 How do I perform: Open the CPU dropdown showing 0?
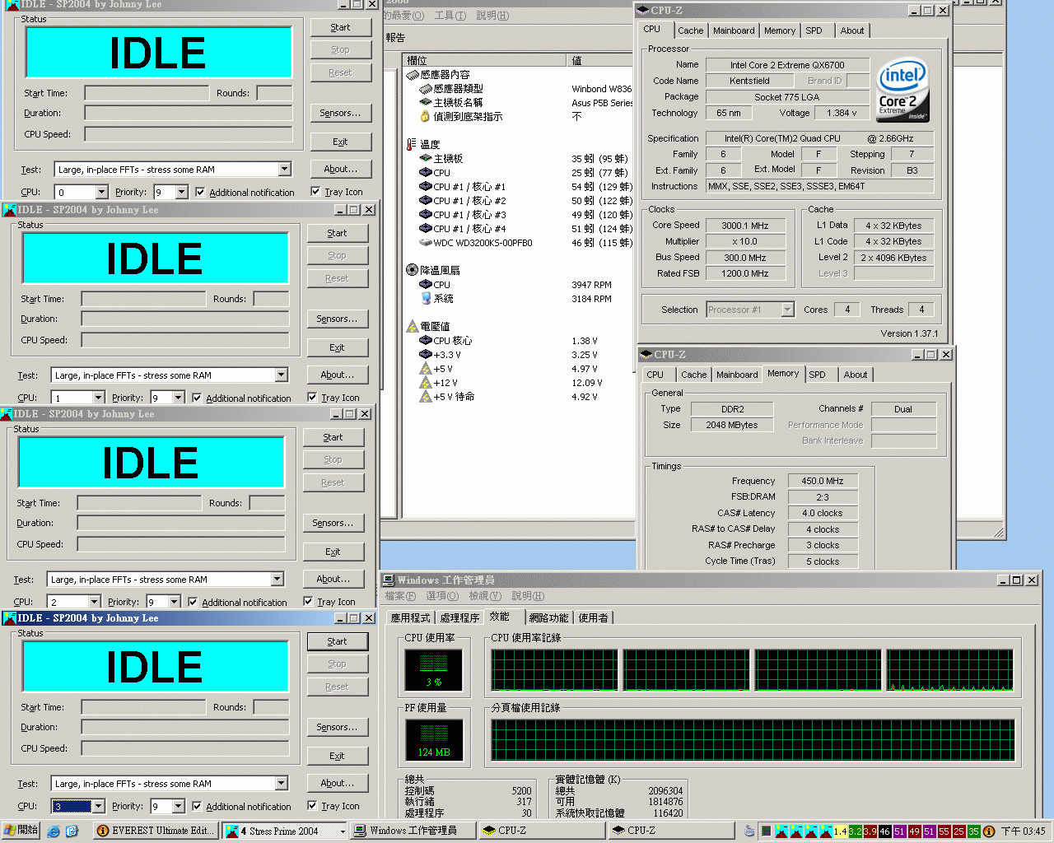coord(101,192)
